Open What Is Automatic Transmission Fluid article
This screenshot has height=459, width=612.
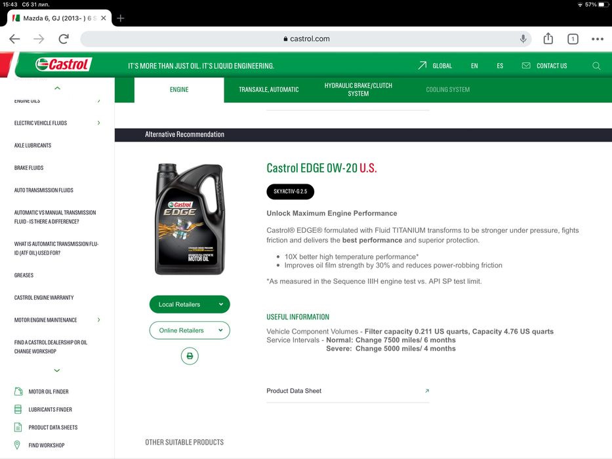pyautogui.click(x=56, y=249)
